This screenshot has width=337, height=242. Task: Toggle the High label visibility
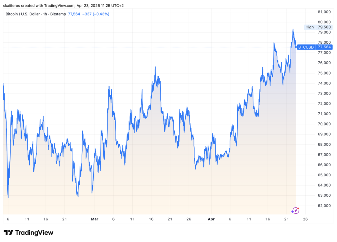click(x=309, y=27)
